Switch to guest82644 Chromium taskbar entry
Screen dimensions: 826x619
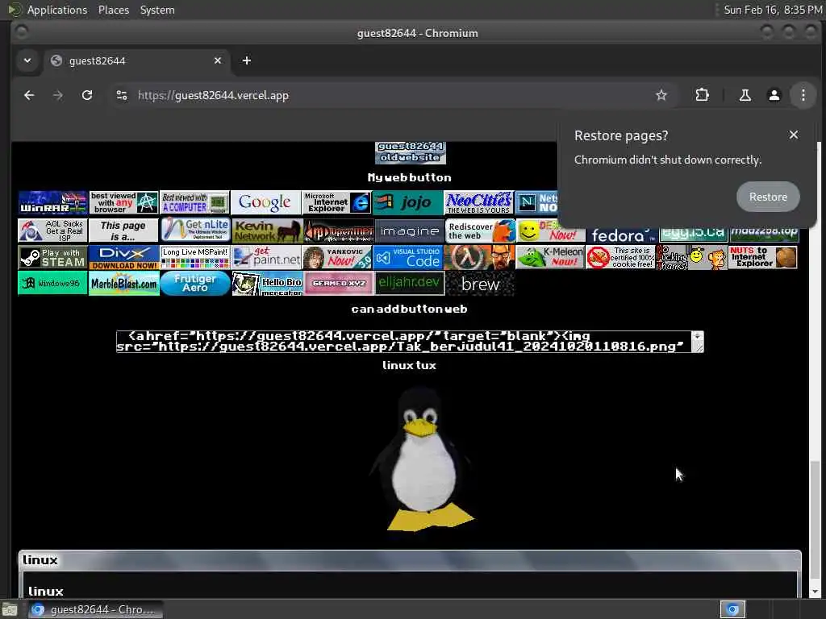95,609
